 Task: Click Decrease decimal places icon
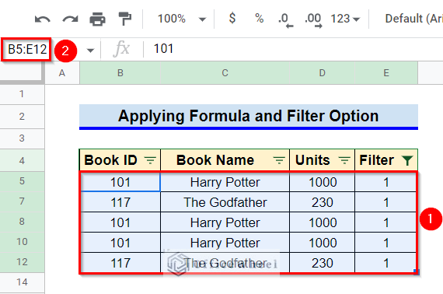[x=286, y=20]
